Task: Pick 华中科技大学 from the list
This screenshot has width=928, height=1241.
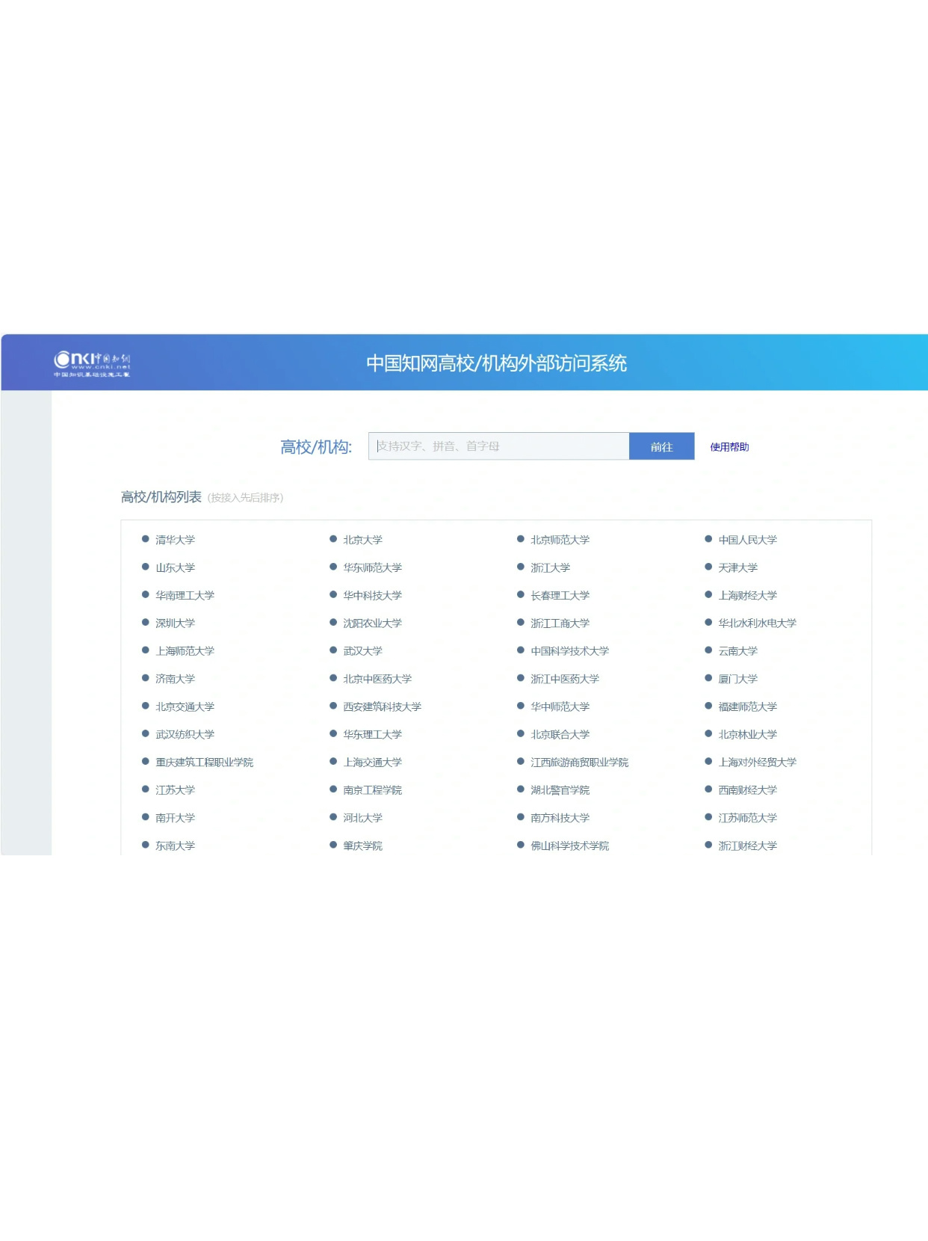Action: click(372, 596)
